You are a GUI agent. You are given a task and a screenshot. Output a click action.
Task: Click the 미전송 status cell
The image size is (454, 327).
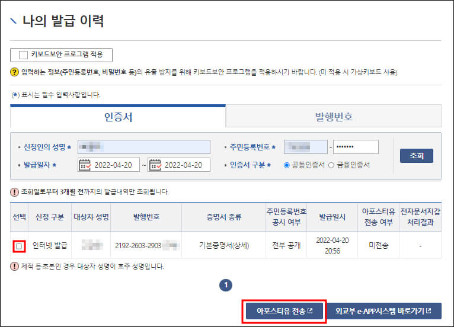click(x=378, y=246)
